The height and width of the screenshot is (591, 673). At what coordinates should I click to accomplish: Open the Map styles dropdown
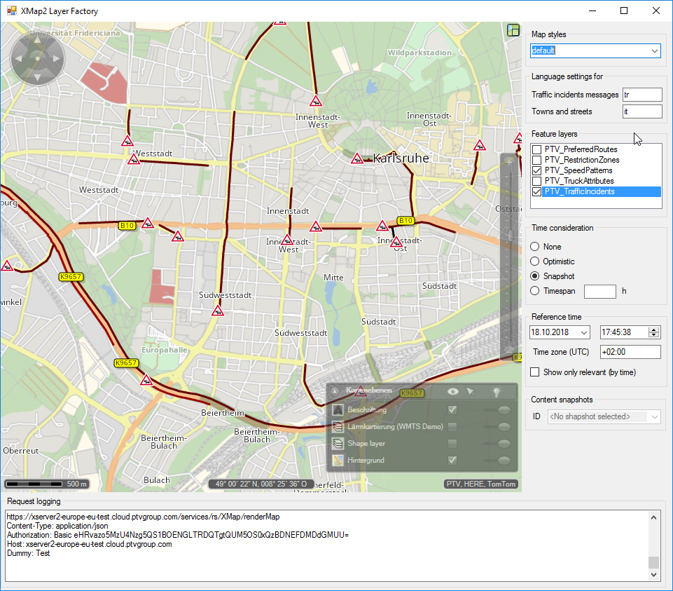[654, 50]
